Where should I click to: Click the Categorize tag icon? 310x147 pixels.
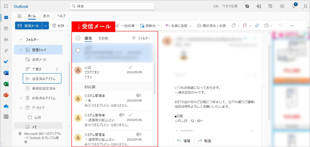point(233,26)
